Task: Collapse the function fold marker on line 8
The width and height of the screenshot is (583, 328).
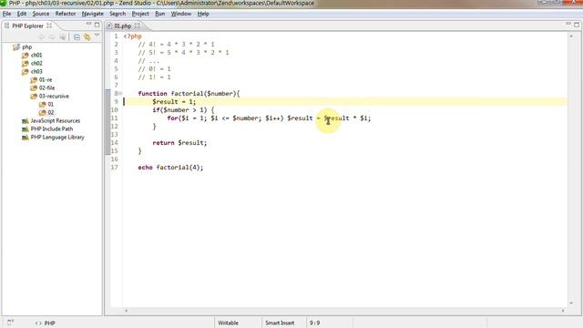Action: [x=120, y=93]
